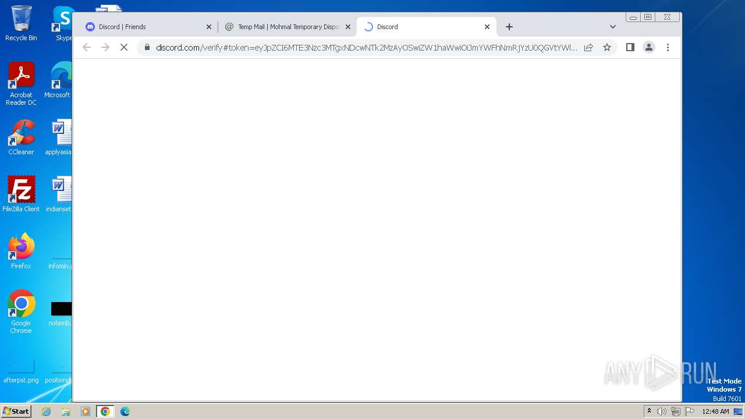The image size is (745, 419).
Task: Open Recycle Bin on desktop
Action: pyautogui.click(x=21, y=23)
